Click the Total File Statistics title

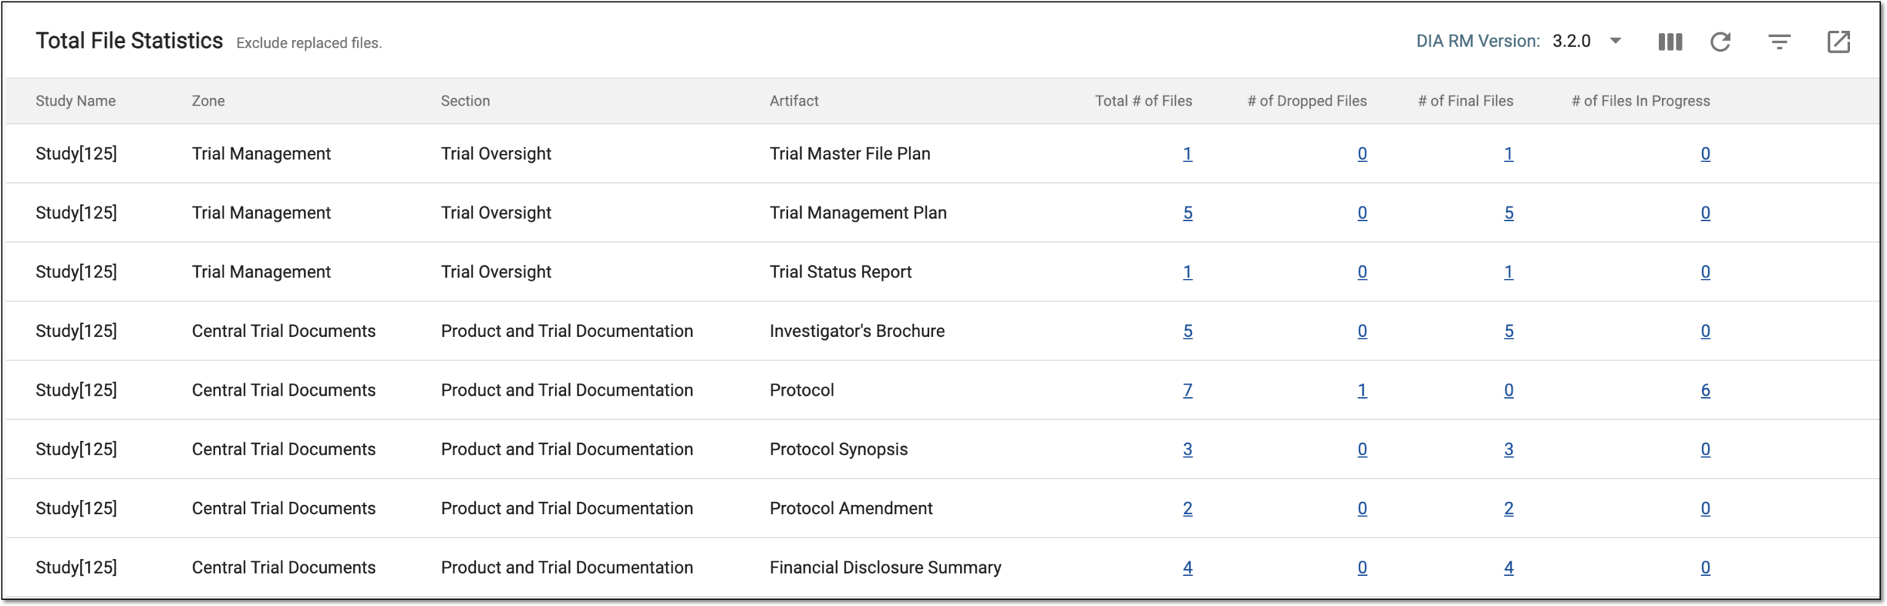129,41
